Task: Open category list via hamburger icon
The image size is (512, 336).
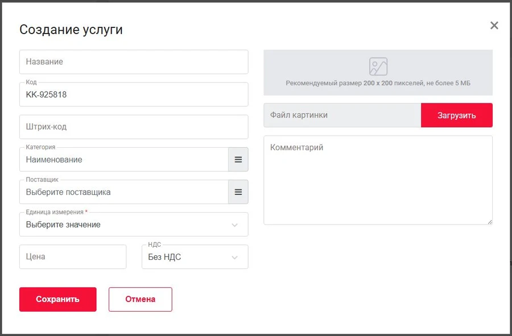Action: (238, 160)
